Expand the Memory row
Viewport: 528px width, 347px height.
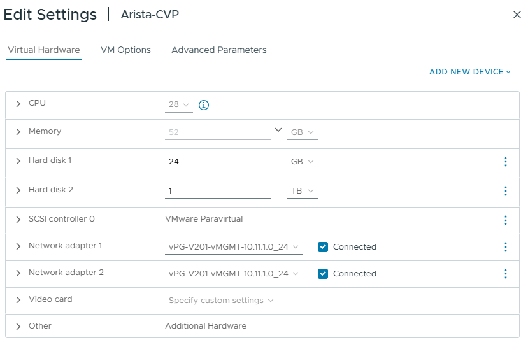coord(18,132)
